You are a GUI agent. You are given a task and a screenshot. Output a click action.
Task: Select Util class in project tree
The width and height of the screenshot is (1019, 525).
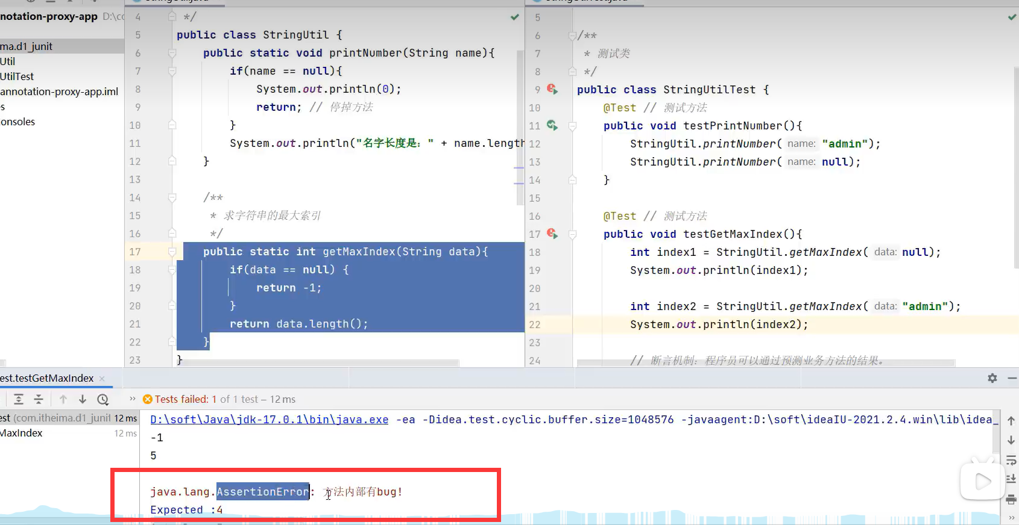[x=8, y=61]
